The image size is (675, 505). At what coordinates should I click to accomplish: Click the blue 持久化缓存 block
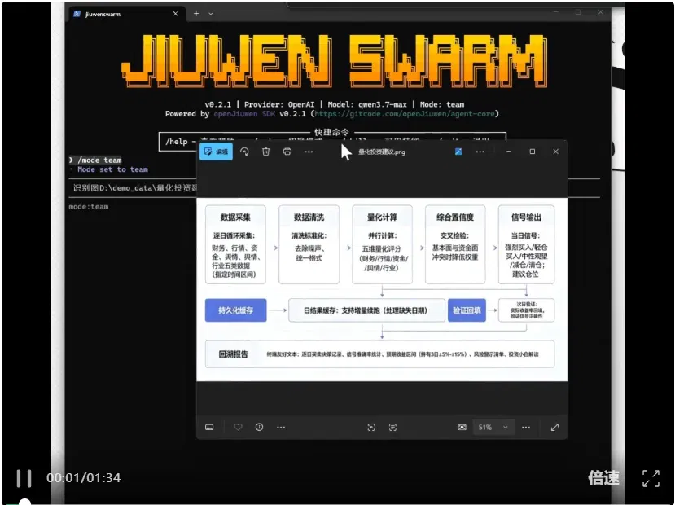[236, 310]
